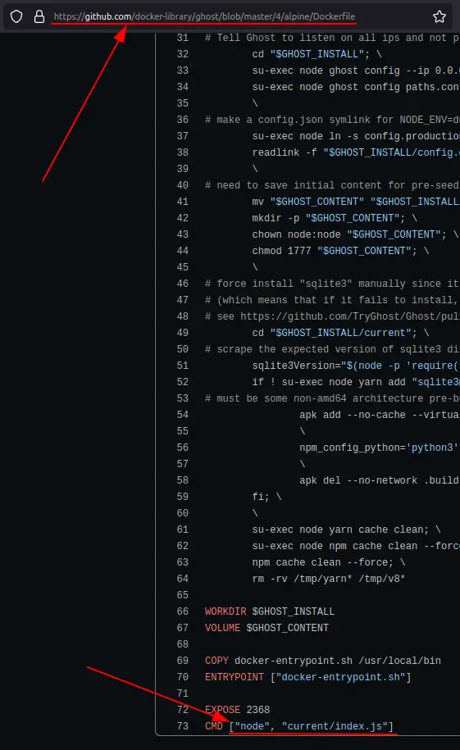Select line number 31
Viewport: 460px width, 750px height.
pos(182,38)
